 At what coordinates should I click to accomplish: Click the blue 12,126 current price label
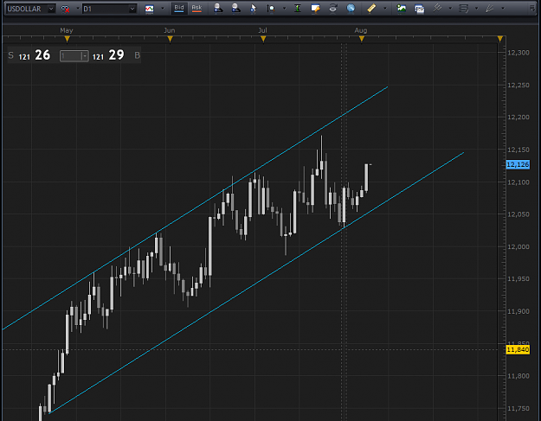coord(518,164)
